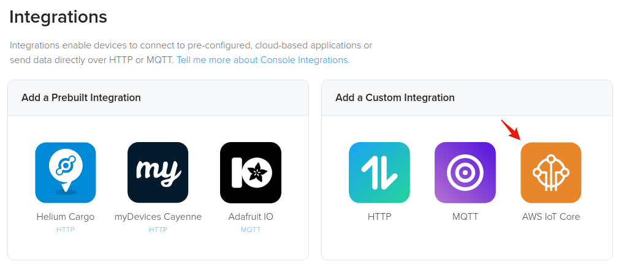
Task: Click the Add a Prebuilt Integration header
Action: click(x=81, y=97)
